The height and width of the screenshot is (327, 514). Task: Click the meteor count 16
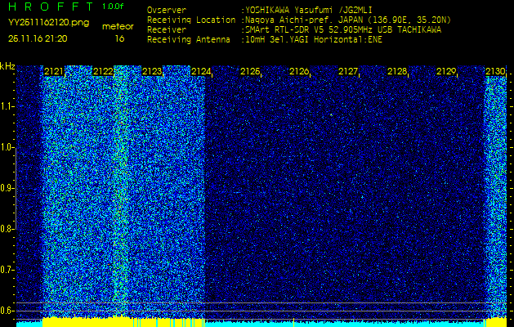click(x=119, y=38)
